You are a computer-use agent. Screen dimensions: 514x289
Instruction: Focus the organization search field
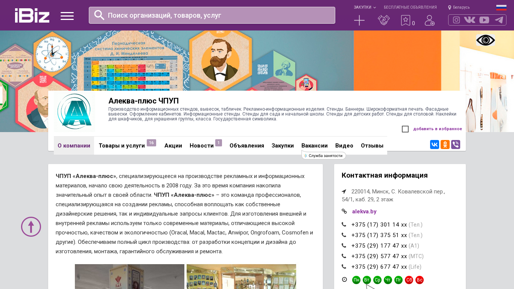click(x=212, y=15)
